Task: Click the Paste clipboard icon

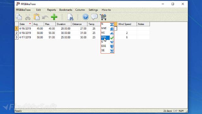Action: [37, 17]
